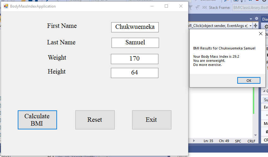Image resolution: width=268 pixels, height=157 pixels.
Task: Click the large gear icon in the Diagnostic panel
Action: pos(266,27)
